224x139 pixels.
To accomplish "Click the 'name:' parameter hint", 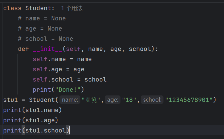I will [70, 100].
